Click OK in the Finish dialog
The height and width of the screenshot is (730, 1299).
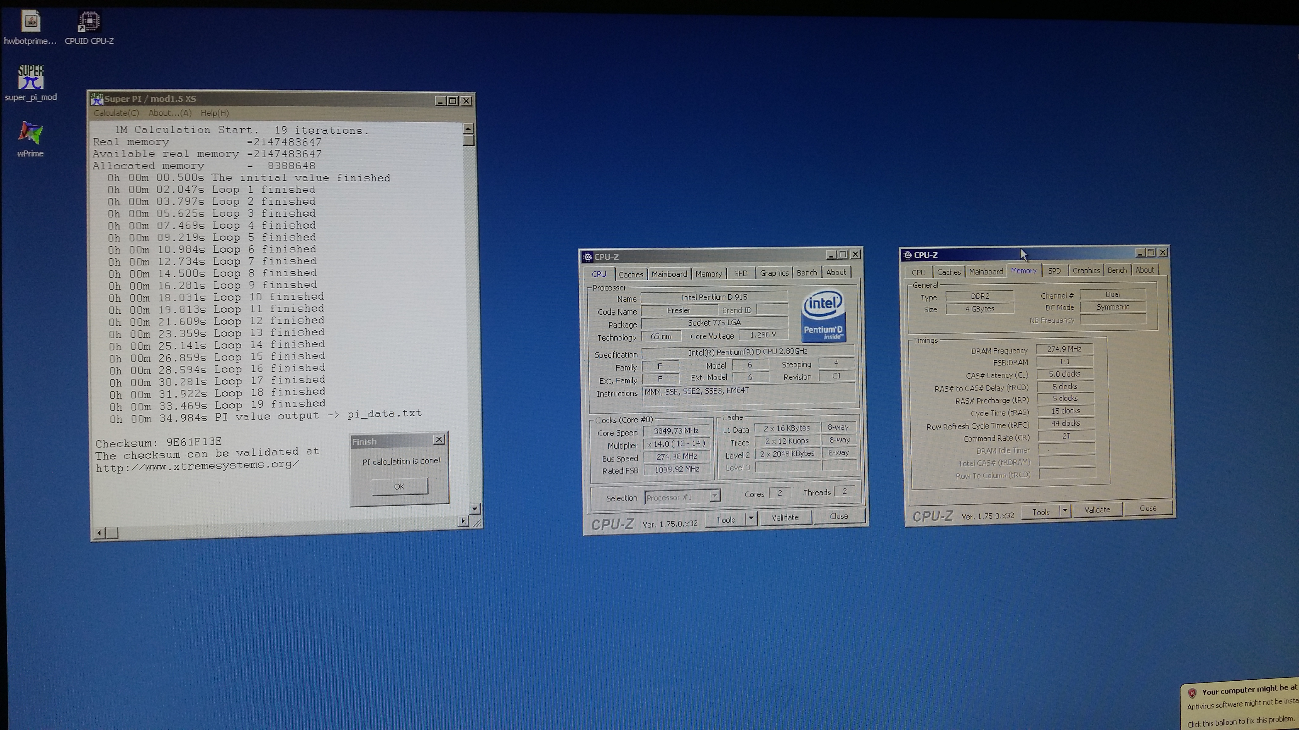(399, 486)
